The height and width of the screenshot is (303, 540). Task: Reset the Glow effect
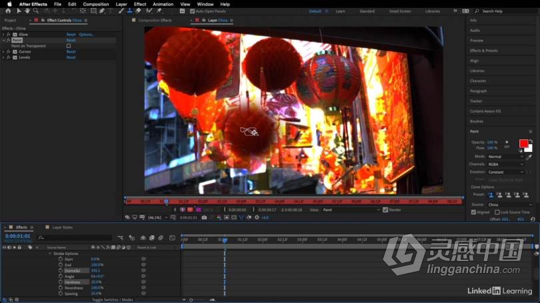point(71,35)
